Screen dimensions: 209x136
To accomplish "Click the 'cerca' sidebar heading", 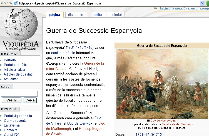I will pyautogui.click(x=5, y=87).
